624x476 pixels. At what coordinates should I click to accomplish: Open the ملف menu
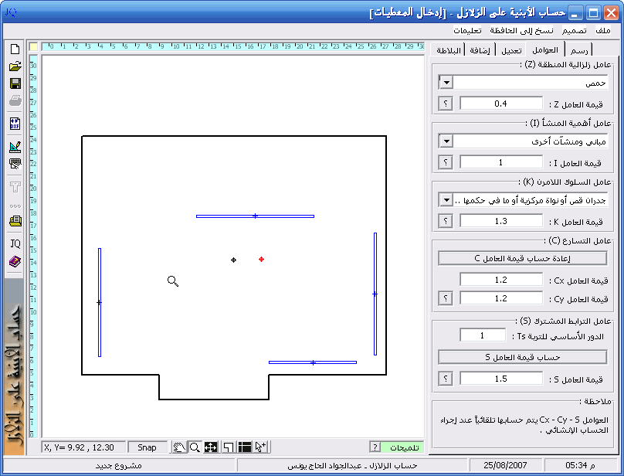tap(602, 30)
